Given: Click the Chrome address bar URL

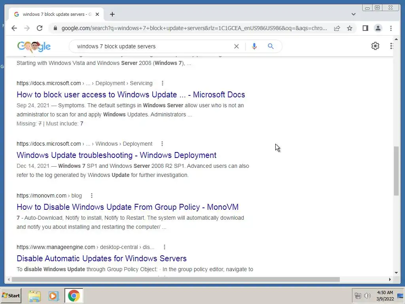Looking at the screenshot, I should pos(194,28).
